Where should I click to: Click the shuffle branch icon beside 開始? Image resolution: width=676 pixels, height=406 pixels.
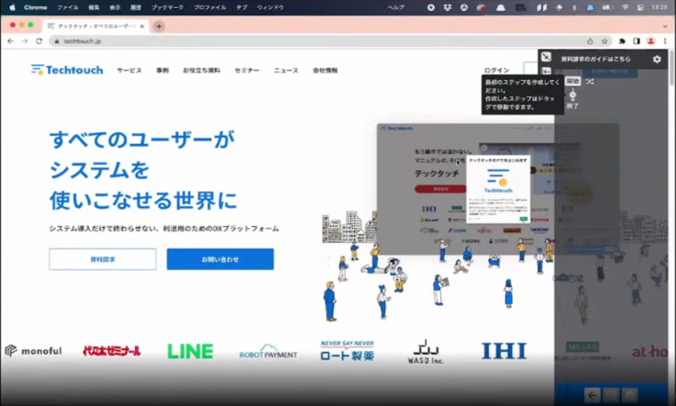coord(590,81)
